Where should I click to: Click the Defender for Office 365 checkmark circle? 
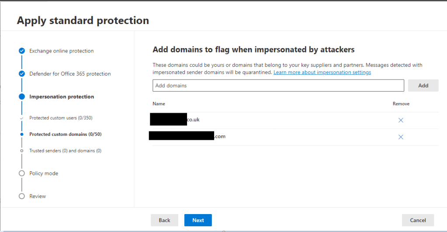point(22,74)
